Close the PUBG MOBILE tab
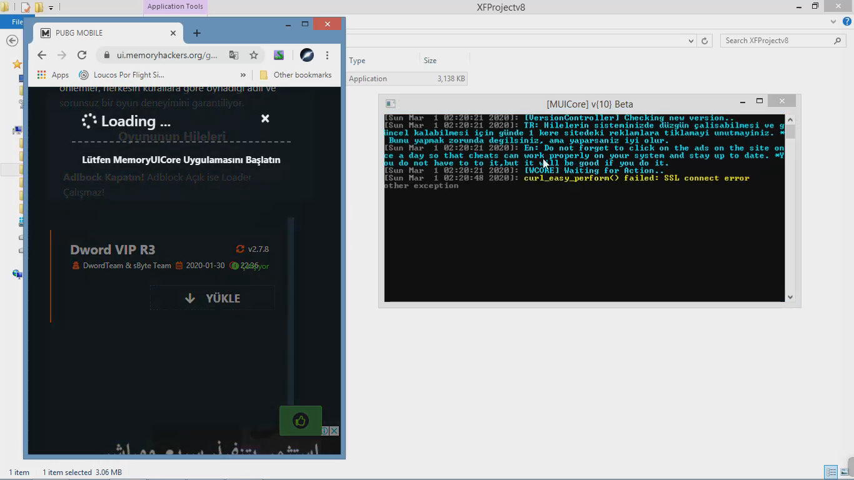 [173, 33]
